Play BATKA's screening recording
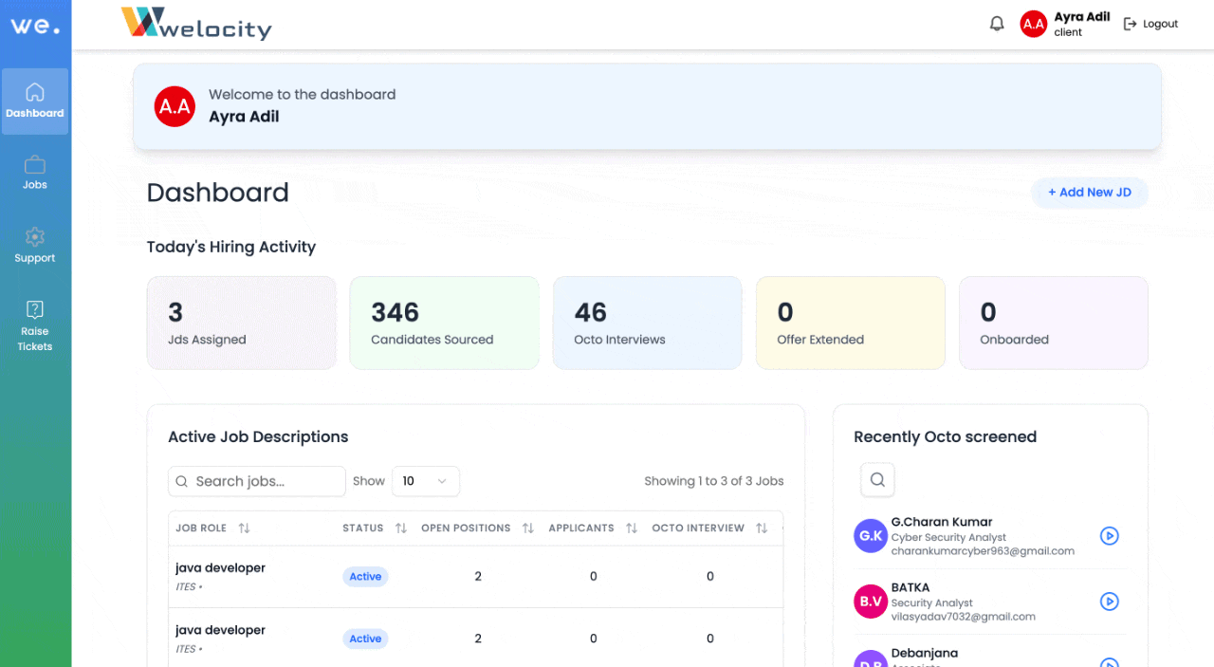The image size is (1214, 667). coord(1109,602)
